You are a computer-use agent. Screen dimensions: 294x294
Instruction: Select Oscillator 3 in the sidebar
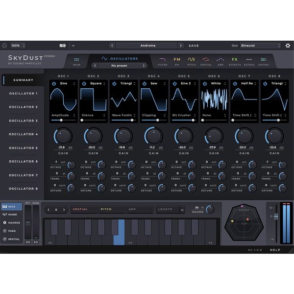coord(23,121)
